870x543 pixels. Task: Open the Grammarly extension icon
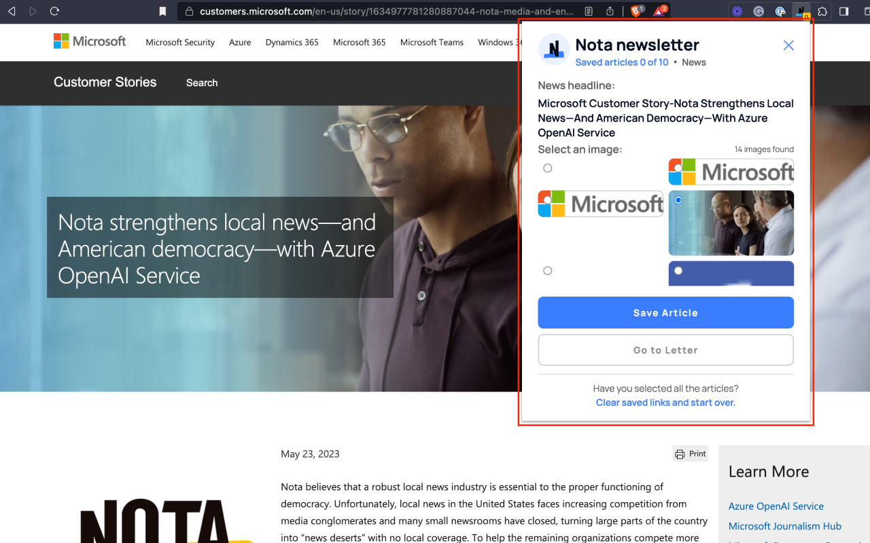point(759,12)
